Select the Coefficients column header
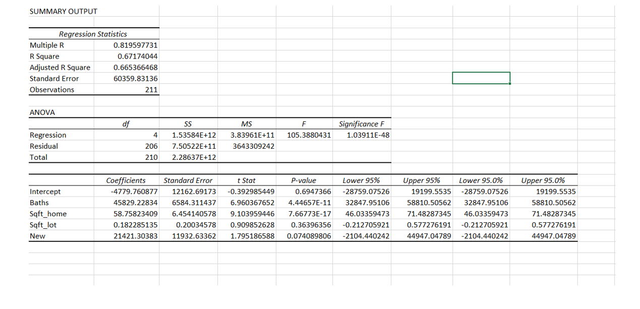 click(126, 180)
